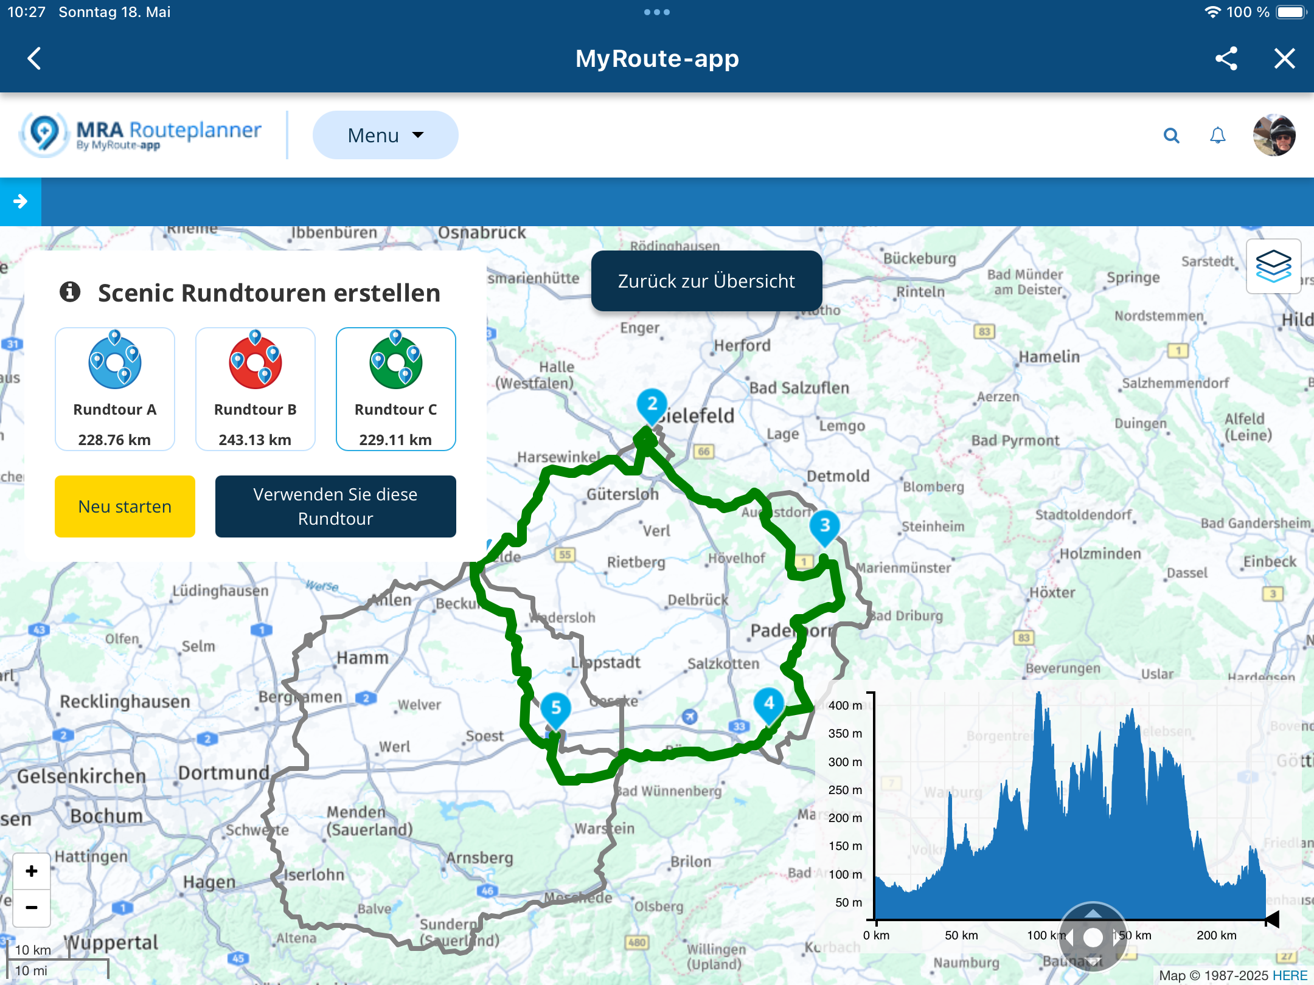Click the info icon beside Scenic Rundtouren
This screenshot has width=1314, height=985.
(x=70, y=292)
